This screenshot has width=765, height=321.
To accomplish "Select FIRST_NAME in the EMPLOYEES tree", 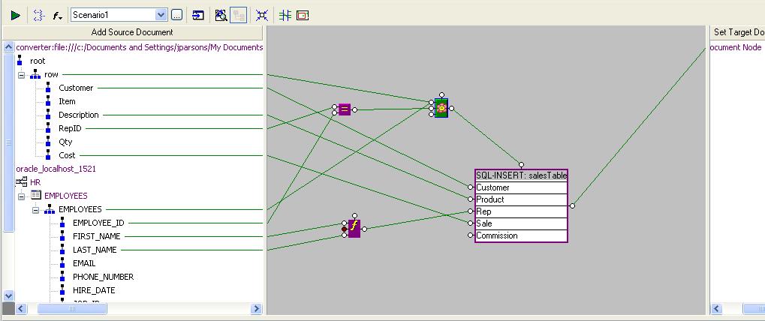I will pyautogui.click(x=96, y=236).
